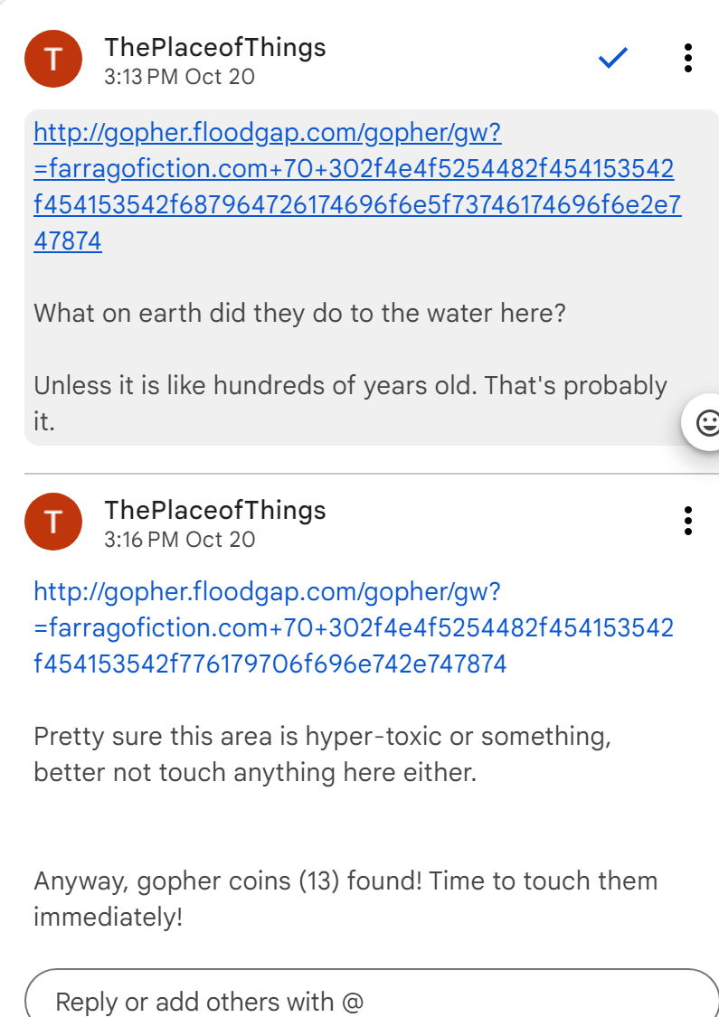Add an emoji reaction to the comment
Image resolution: width=719 pixels, height=1017 pixels.
click(706, 422)
